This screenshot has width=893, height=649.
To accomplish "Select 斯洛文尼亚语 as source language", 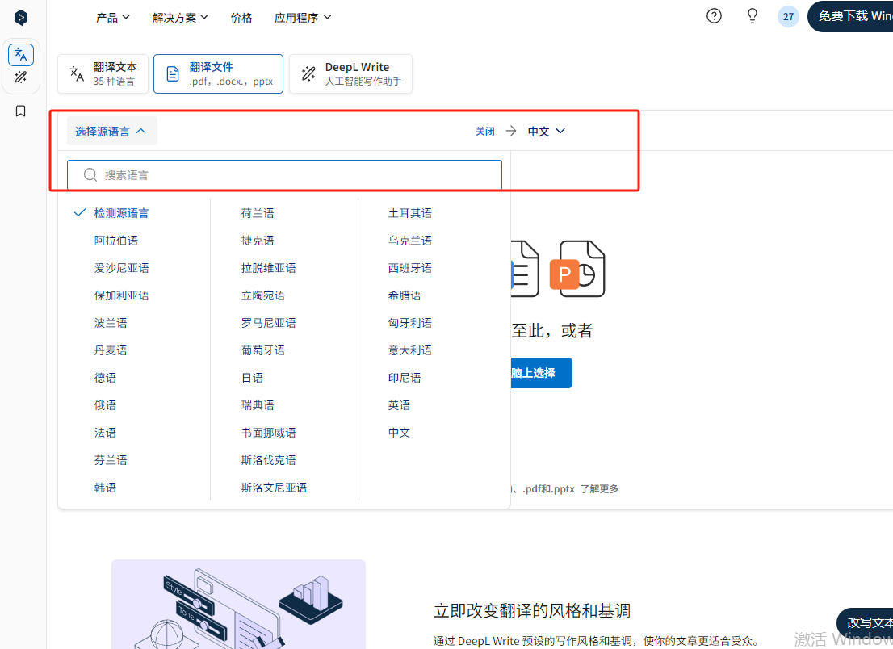I will pos(274,487).
